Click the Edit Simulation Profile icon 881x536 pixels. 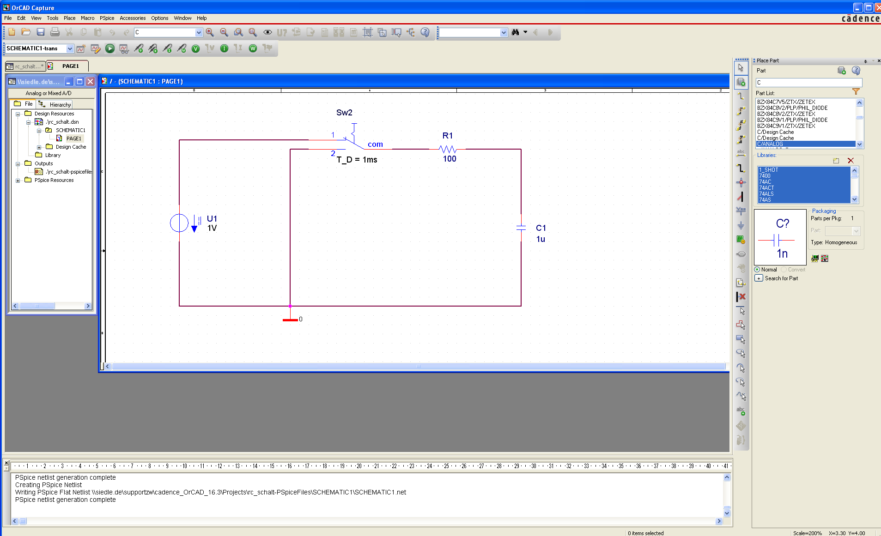[96, 48]
